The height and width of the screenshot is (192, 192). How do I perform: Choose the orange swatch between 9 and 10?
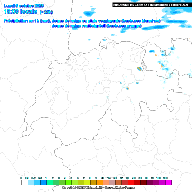tap(99, 183)
